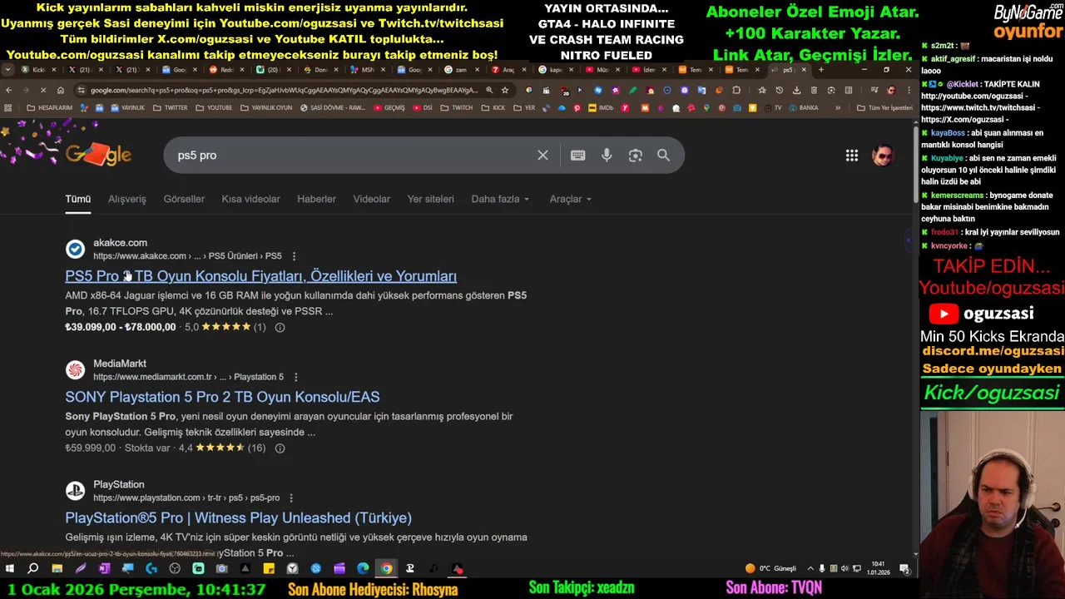Show hidden system tray icons
The width and height of the screenshot is (1065, 599).
811,568
